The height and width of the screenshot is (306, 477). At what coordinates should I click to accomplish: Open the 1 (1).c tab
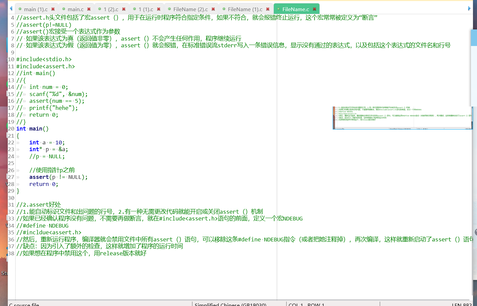(146, 9)
